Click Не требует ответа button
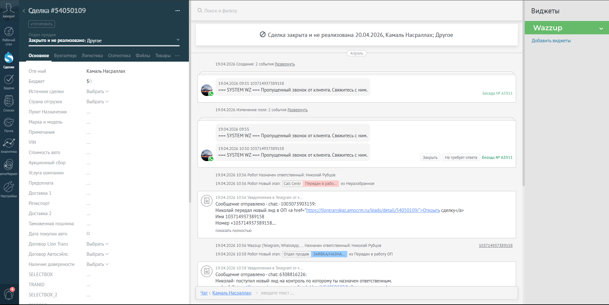 [461, 158]
